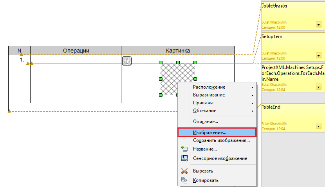
Task: Click the anchor icon in the Картинка cell
Action: coord(127,61)
